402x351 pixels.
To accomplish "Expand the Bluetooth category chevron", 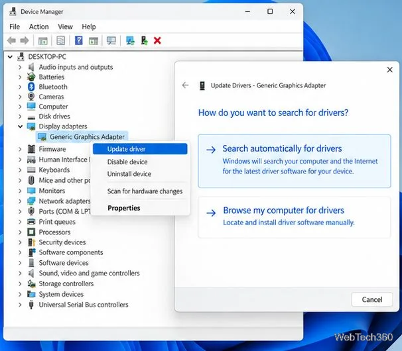I will pos(20,87).
